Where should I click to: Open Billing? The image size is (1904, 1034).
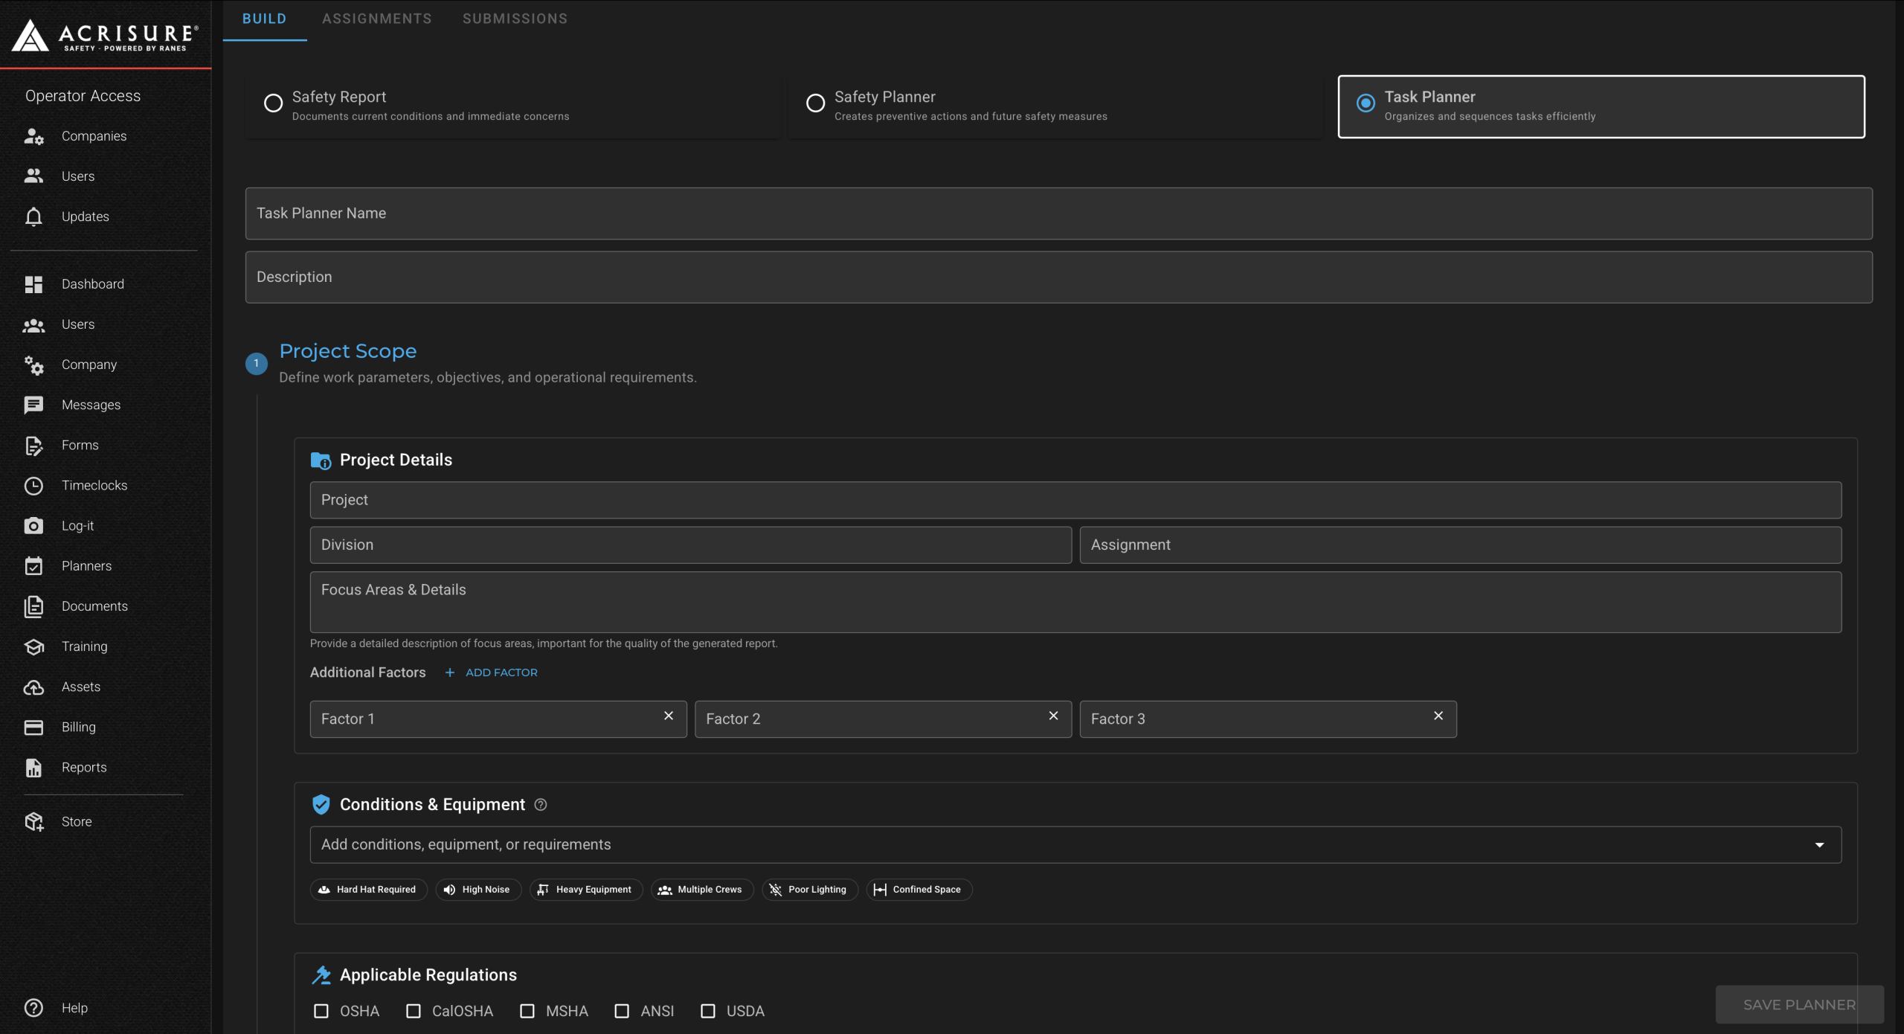tap(78, 727)
